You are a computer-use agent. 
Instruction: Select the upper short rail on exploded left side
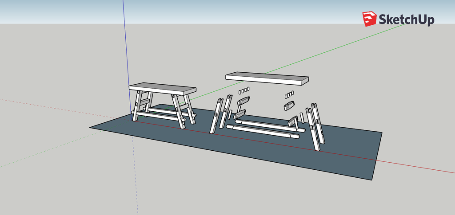[243, 101]
